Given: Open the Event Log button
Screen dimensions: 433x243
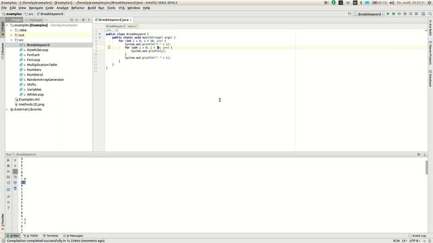Looking at the screenshot, I should pos(417,236).
